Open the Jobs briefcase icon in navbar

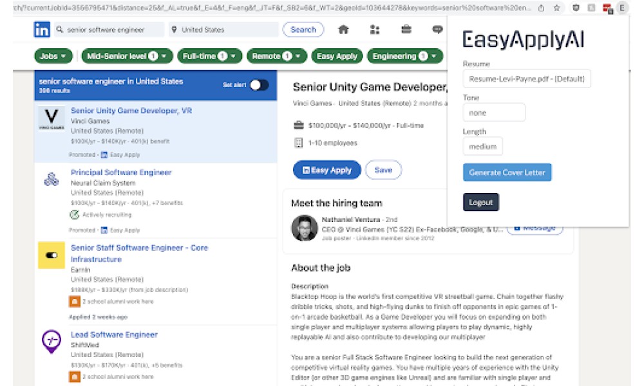(406, 30)
